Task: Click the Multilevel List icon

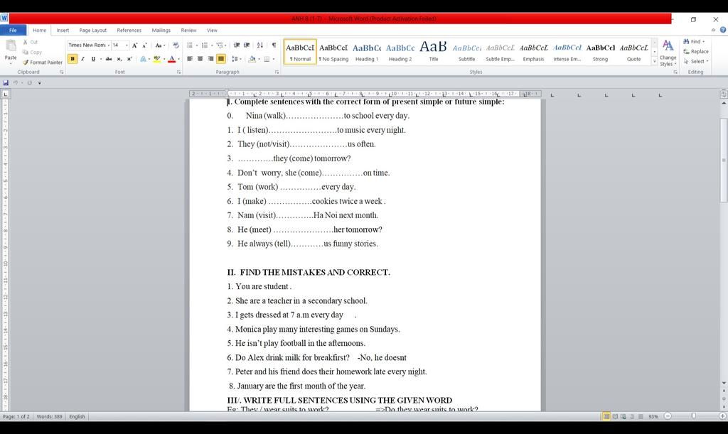Action: (219, 45)
